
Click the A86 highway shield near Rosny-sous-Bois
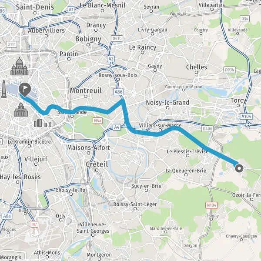coord(118,92)
